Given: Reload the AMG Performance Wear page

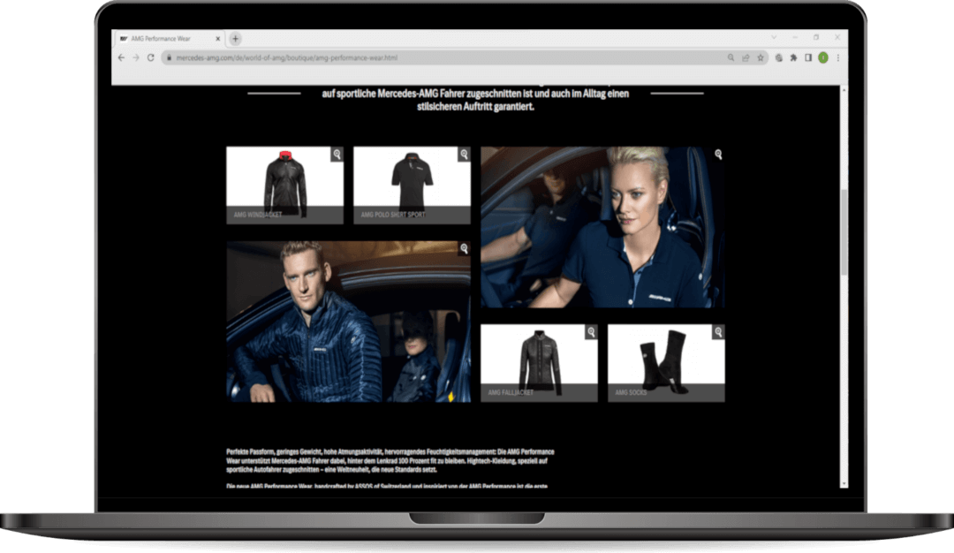Looking at the screenshot, I should pyautogui.click(x=150, y=57).
